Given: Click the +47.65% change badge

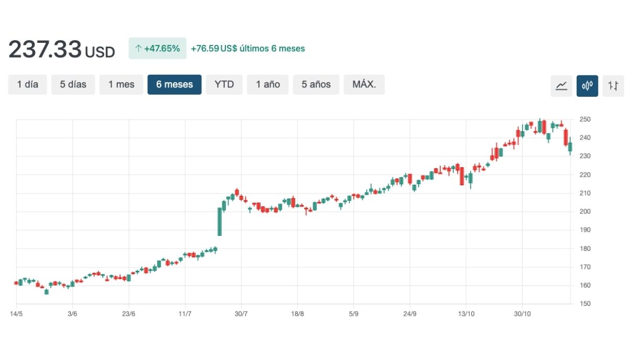Looking at the screenshot, I should pyautogui.click(x=157, y=49).
